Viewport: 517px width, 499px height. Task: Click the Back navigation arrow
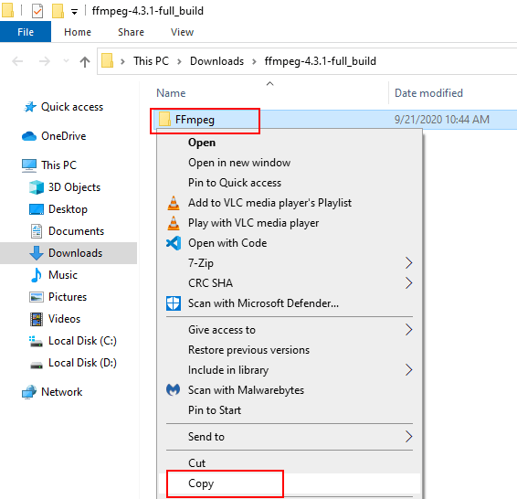(17, 61)
